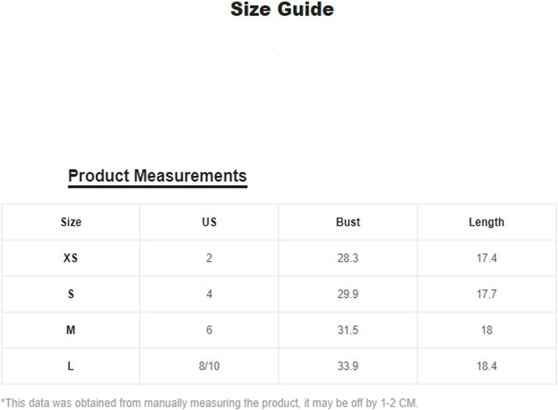Image resolution: width=558 pixels, height=410 pixels.
Task: Click the US size 8/10 cell
Action: pyautogui.click(x=209, y=366)
